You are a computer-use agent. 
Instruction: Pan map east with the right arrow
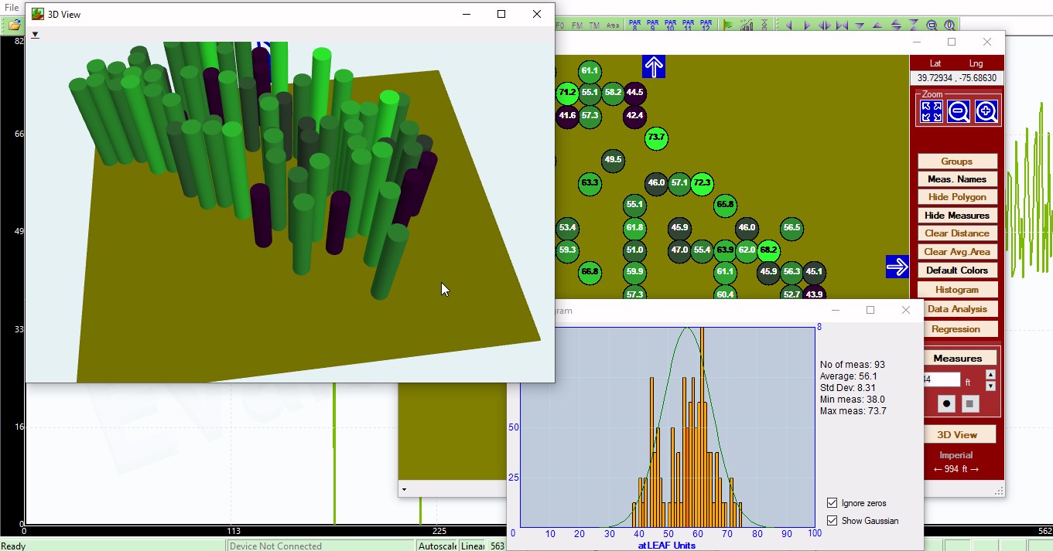click(897, 267)
